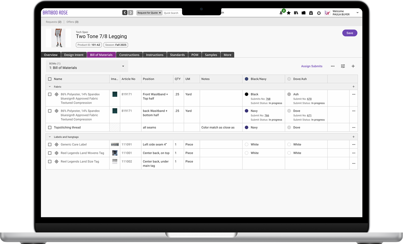The image size is (403, 244).
Task: Open the POM tab
Action: 195,55
